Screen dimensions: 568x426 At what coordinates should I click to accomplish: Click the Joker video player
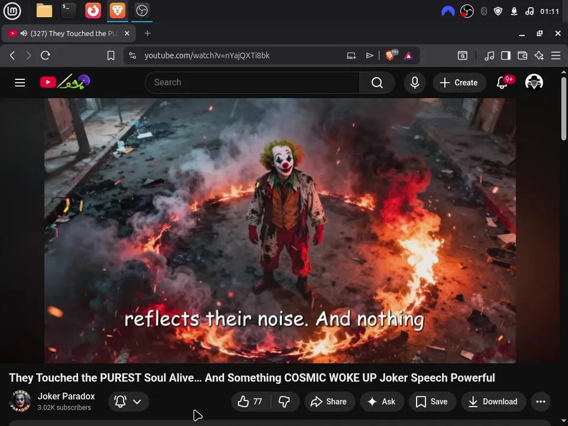(280, 230)
